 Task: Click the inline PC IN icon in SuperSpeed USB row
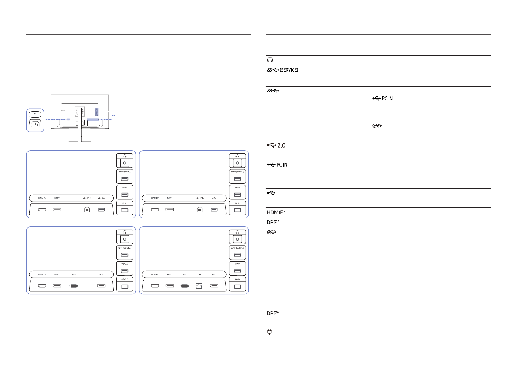click(382, 99)
